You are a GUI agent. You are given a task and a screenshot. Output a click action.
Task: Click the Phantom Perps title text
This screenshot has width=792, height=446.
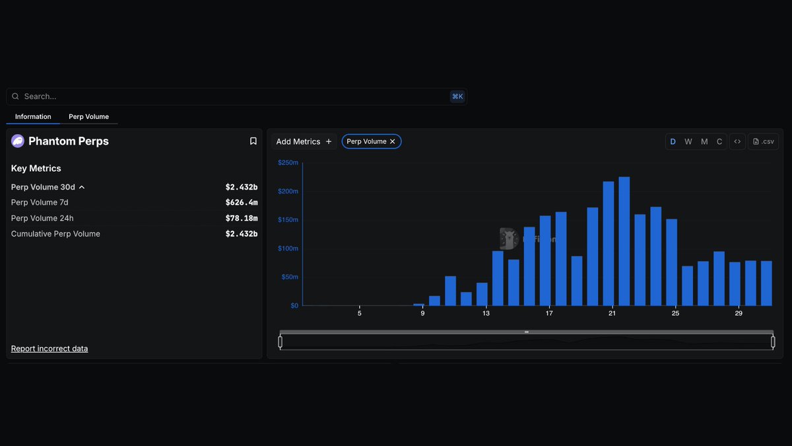(x=69, y=141)
